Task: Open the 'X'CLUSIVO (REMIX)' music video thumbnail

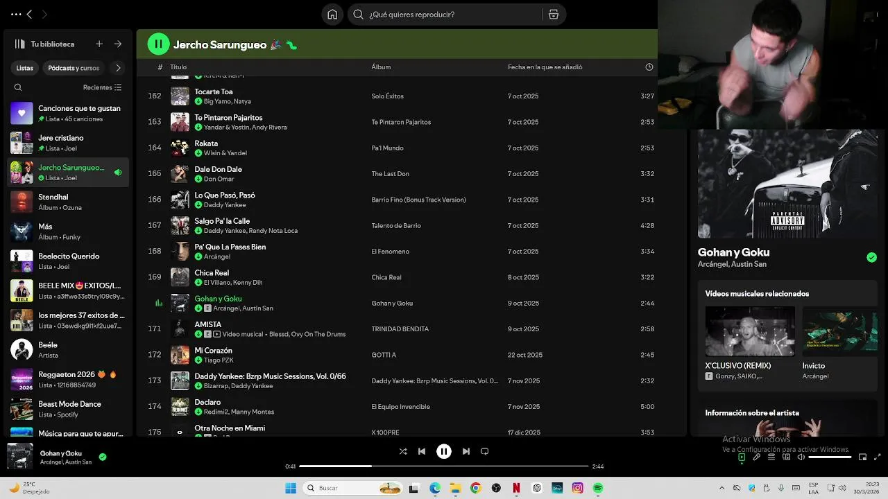Action: click(x=750, y=331)
